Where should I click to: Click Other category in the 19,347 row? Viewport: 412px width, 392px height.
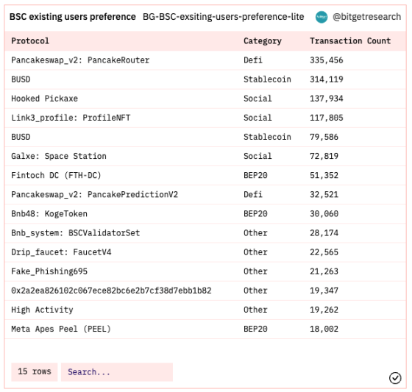(x=255, y=291)
